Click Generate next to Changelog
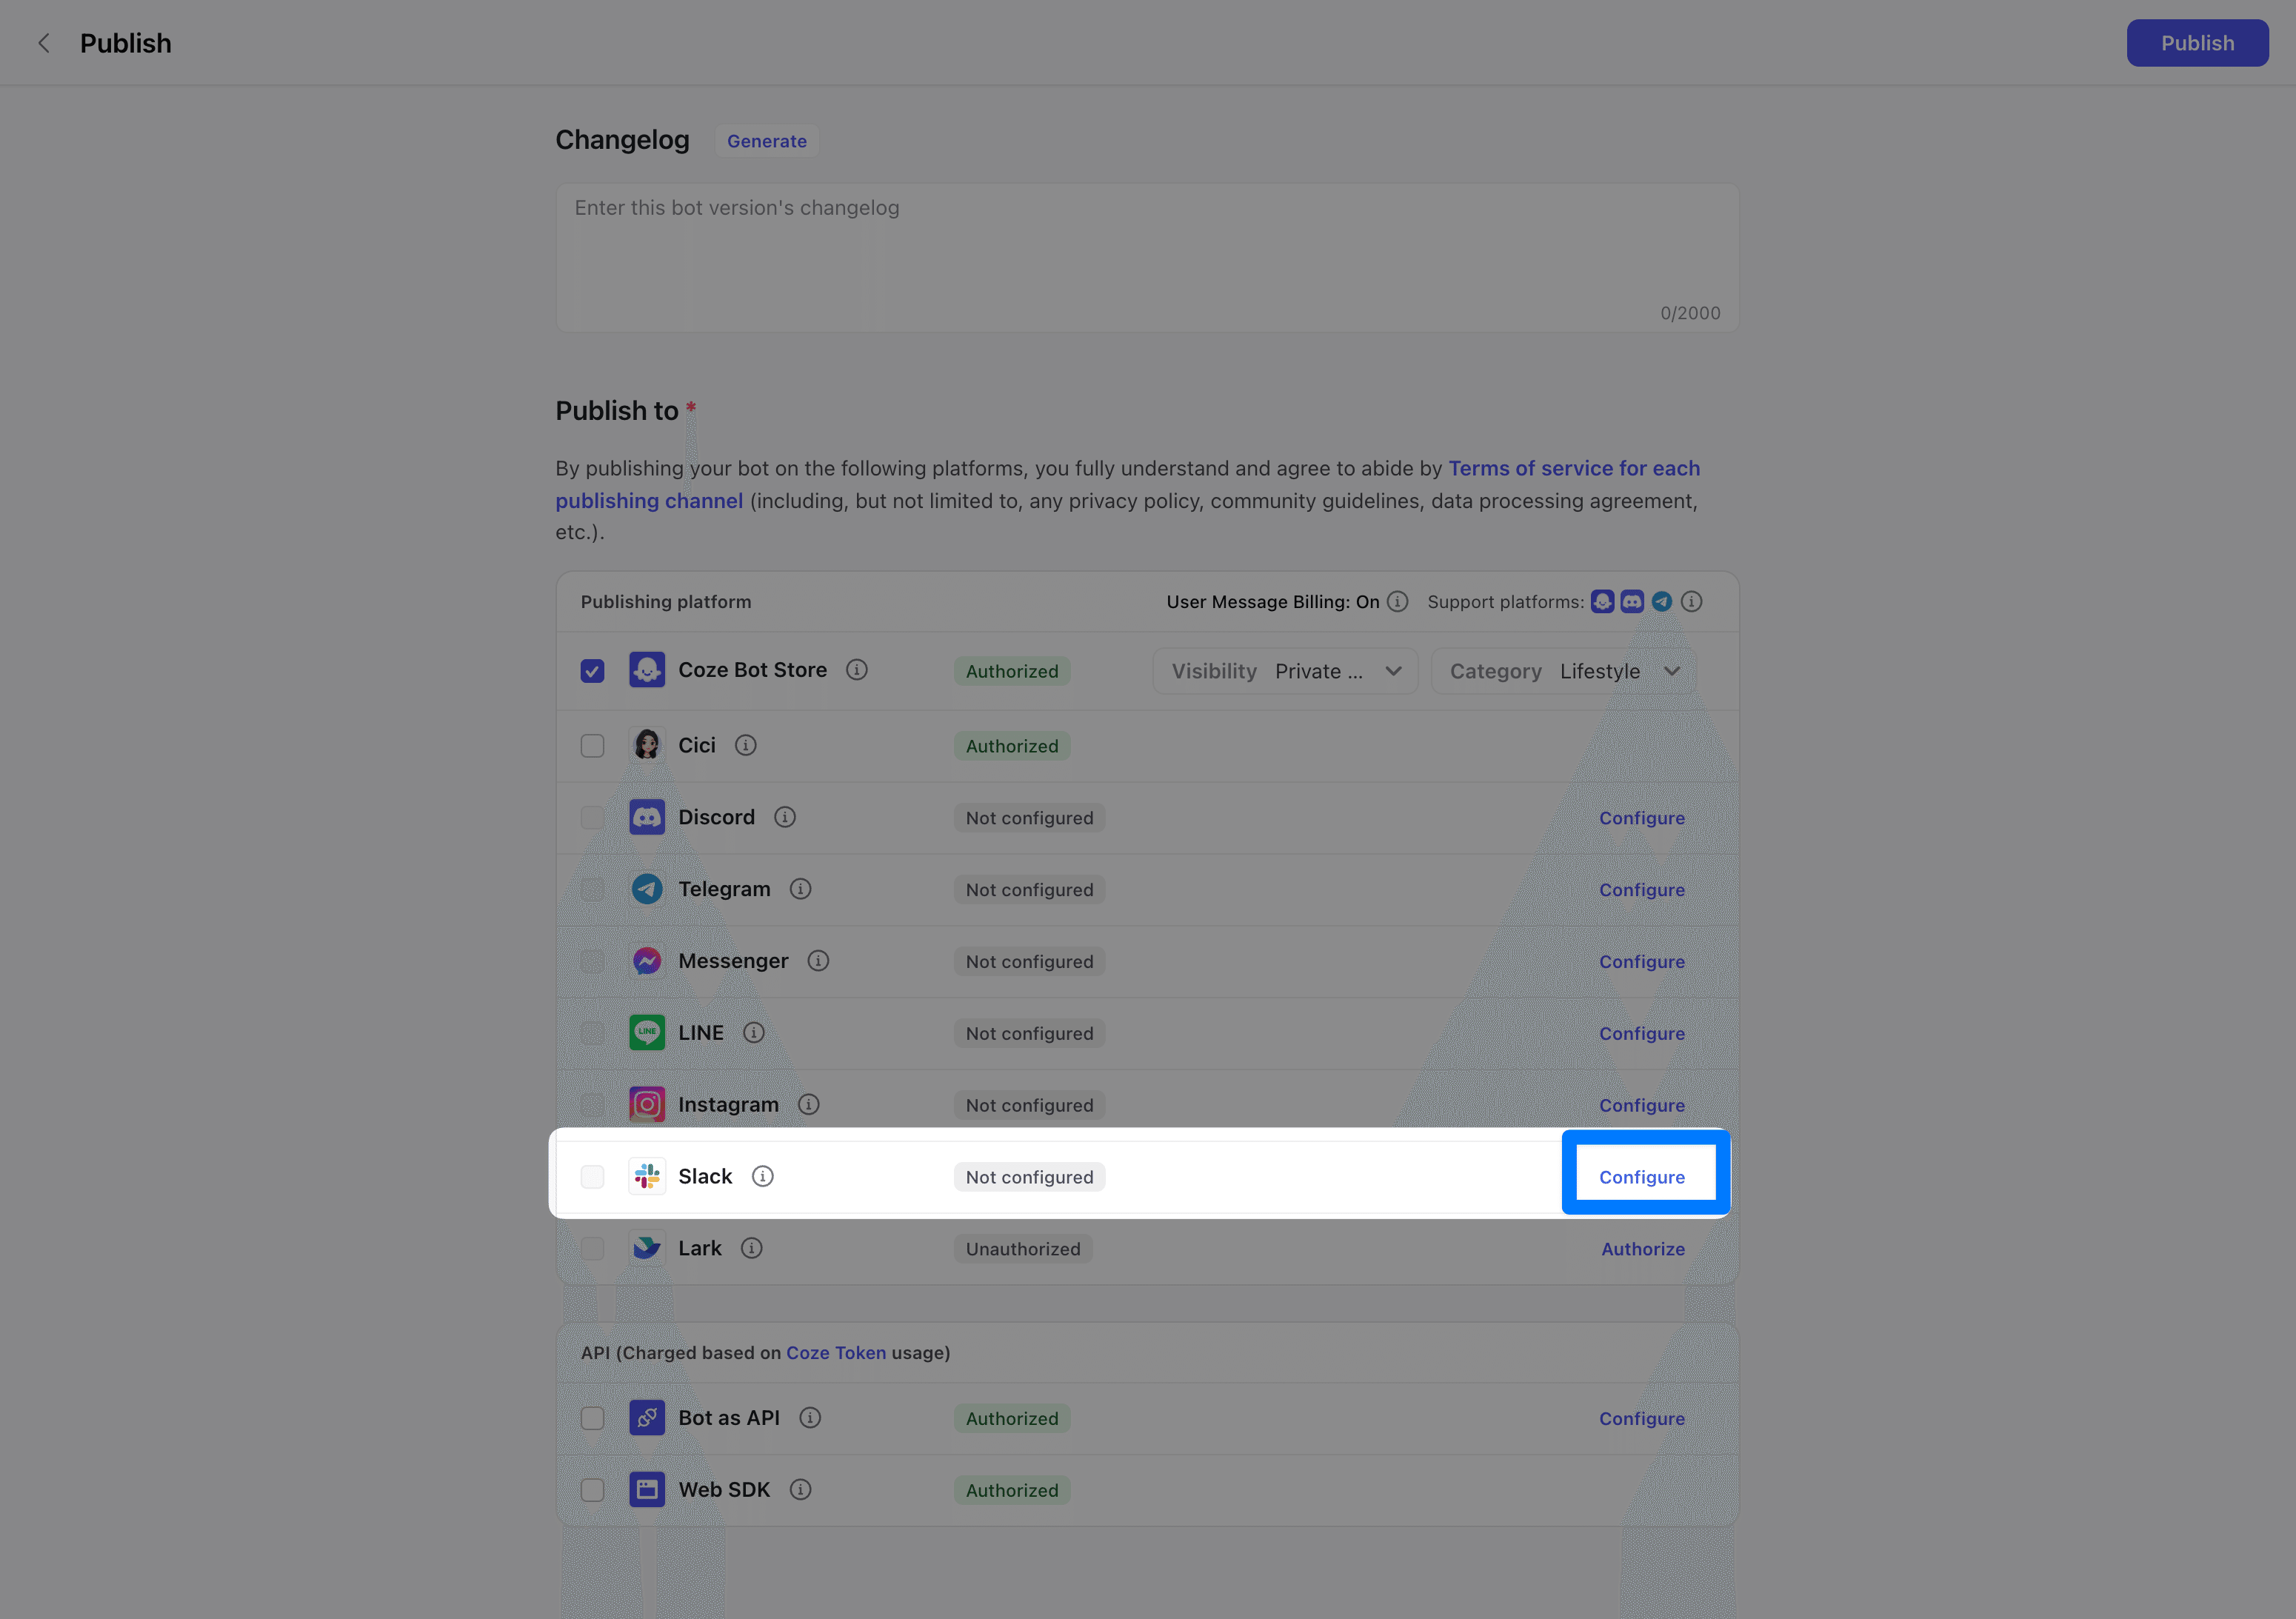This screenshot has height=1619, width=2296. coord(766,141)
